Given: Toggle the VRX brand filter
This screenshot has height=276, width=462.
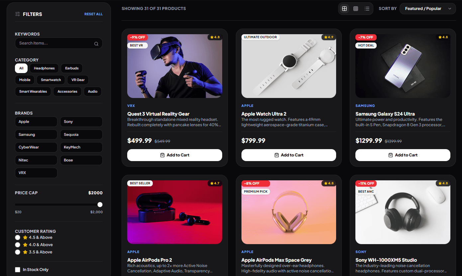Looking at the screenshot, I should pos(36,173).
